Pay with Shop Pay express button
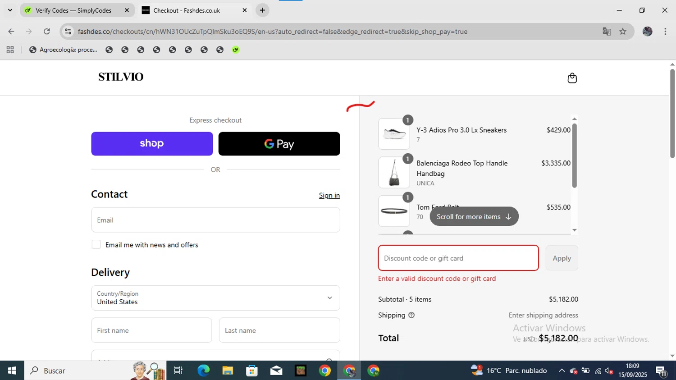Image resolution: width=676 pixels, height=380 pixels. (x=152, y=144)
